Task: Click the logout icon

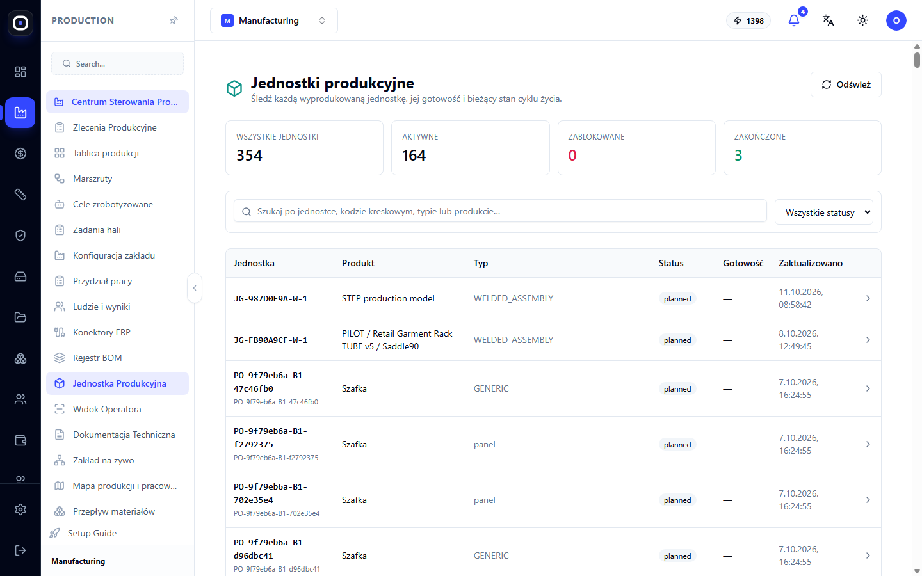Action: (20, 550)
